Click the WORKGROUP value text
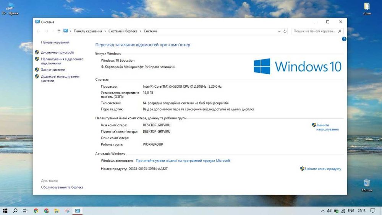This screenshot has height=215, width=382. tap(153, 144)
